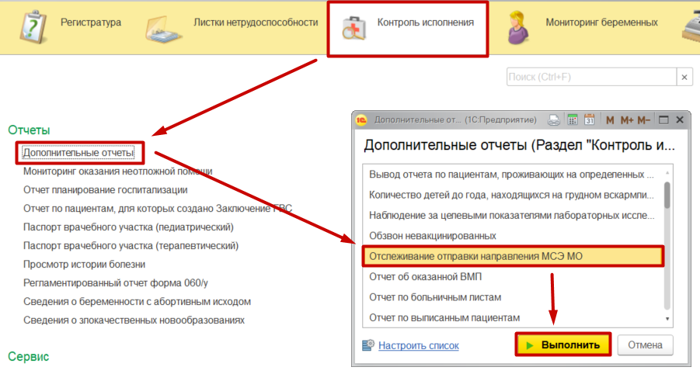Click the Контроль исполнения medical kit icon
700x374 pixels.
pyautogui.click(x=356, y=26)
